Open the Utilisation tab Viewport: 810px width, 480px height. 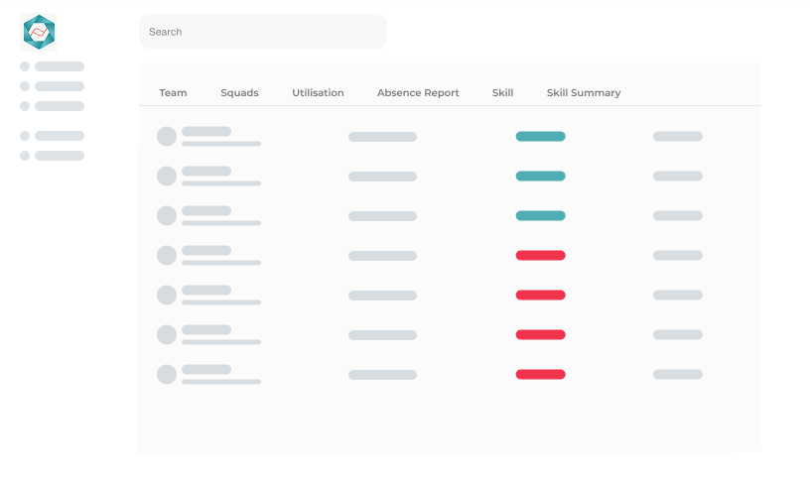coord(318,93)
